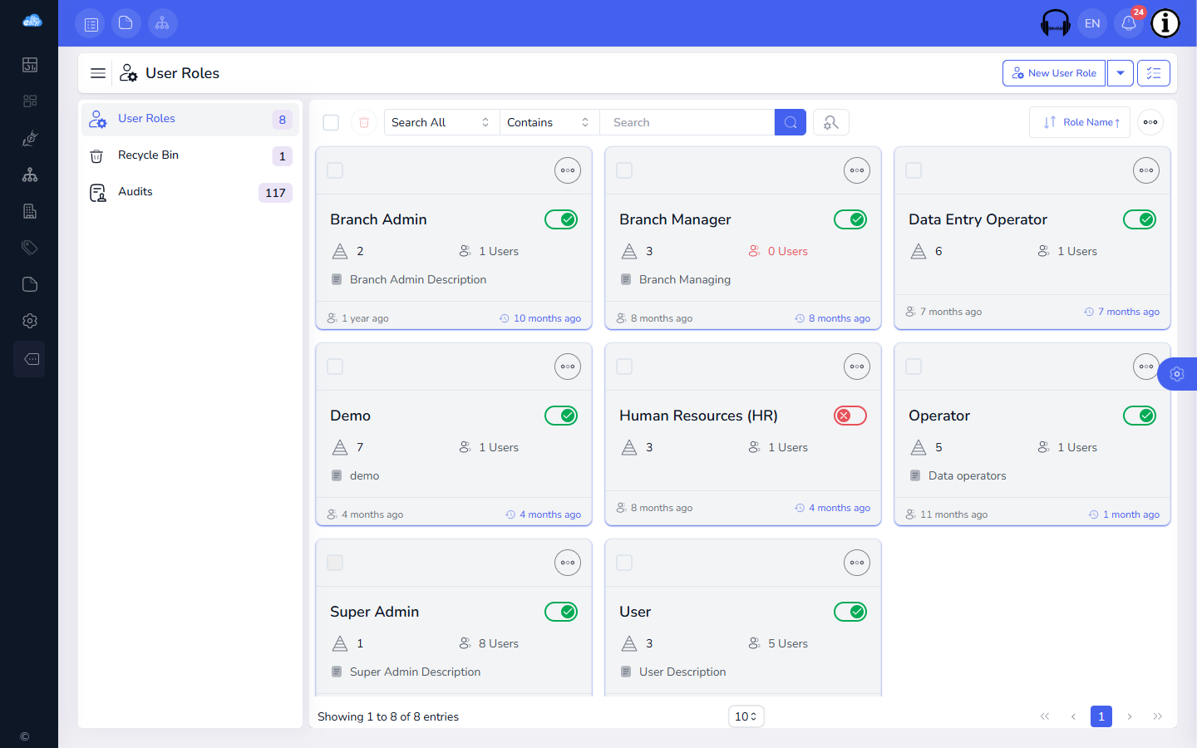
Task: Open the building icon in left sidebar
Action: (30, 211)
